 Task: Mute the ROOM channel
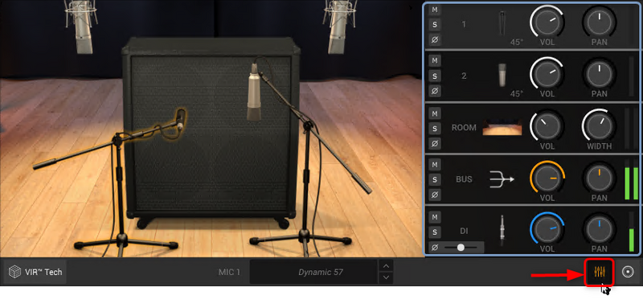(x=435, y=113)
